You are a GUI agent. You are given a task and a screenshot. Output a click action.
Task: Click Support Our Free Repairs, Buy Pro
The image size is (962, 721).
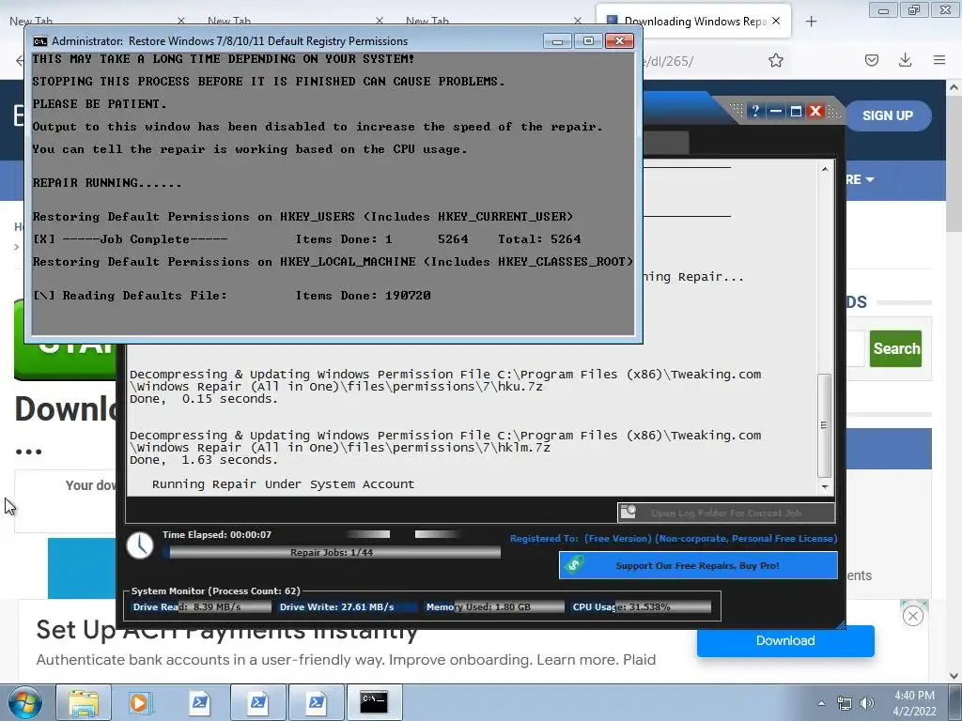tap(698, 565)
